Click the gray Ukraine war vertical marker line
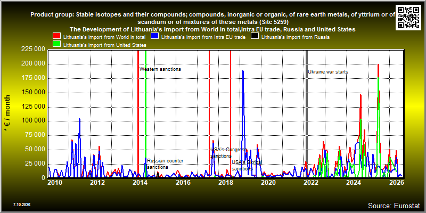Image resolution: width=426 pixels, height=213 pixels. click(x=307, y=114)
